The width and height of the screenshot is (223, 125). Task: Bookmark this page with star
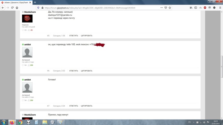pos(170,8)
